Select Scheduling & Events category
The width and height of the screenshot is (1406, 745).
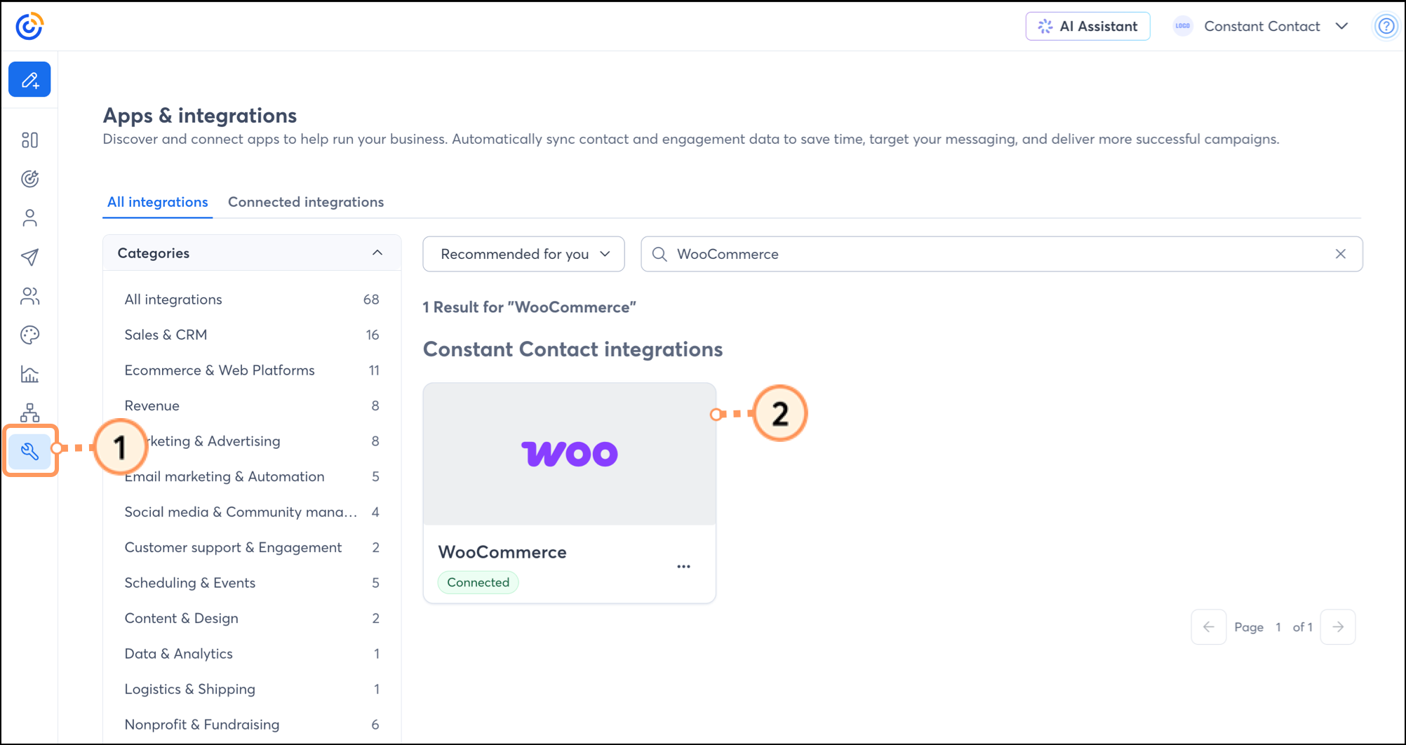tap(252, 583)
